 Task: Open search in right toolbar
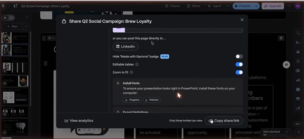click(x=298, y=33)
